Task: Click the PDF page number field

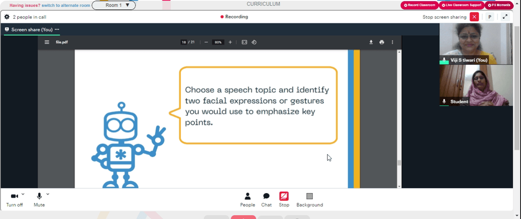Action: tap(184, 43)
